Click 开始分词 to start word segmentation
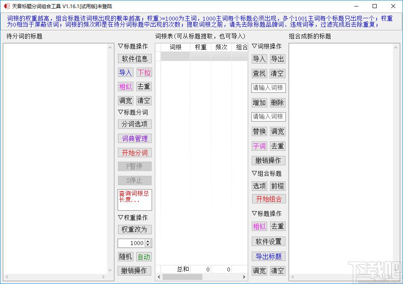 point(134,153)
